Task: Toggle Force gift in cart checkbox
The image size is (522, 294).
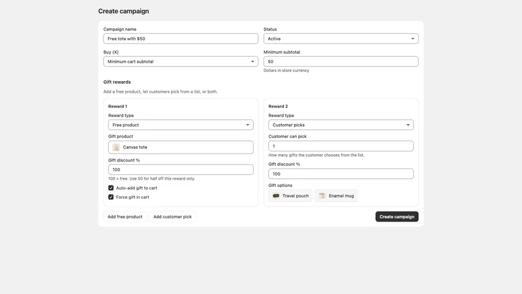Action: point(111,197)
